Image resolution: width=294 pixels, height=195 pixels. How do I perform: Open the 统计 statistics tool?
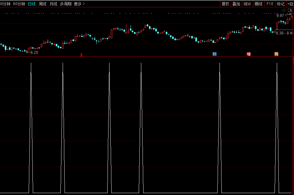(x=247, y=4)
